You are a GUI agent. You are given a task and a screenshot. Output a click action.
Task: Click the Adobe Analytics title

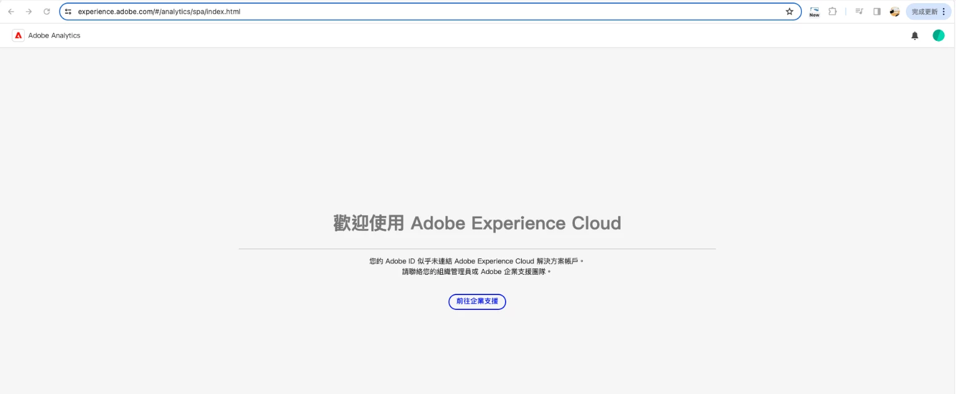point(54,36)
